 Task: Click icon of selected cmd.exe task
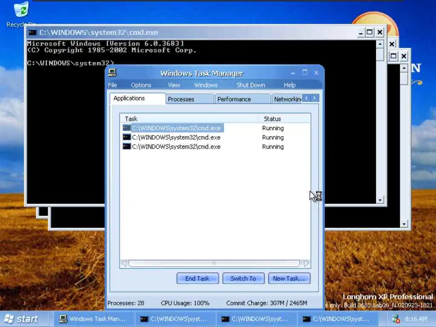[127, 128]
